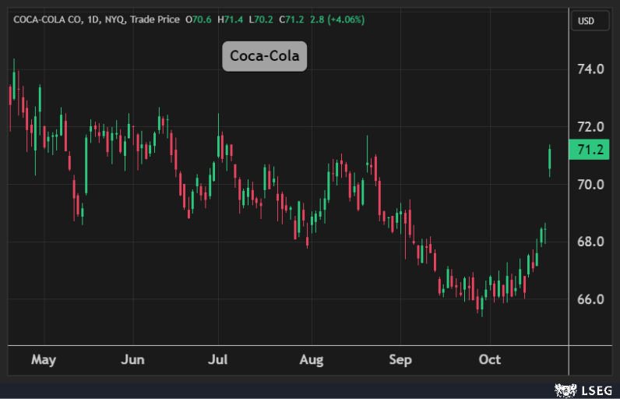Select the 74.0 price axis label
620x399 pixels.
(591, 69)
